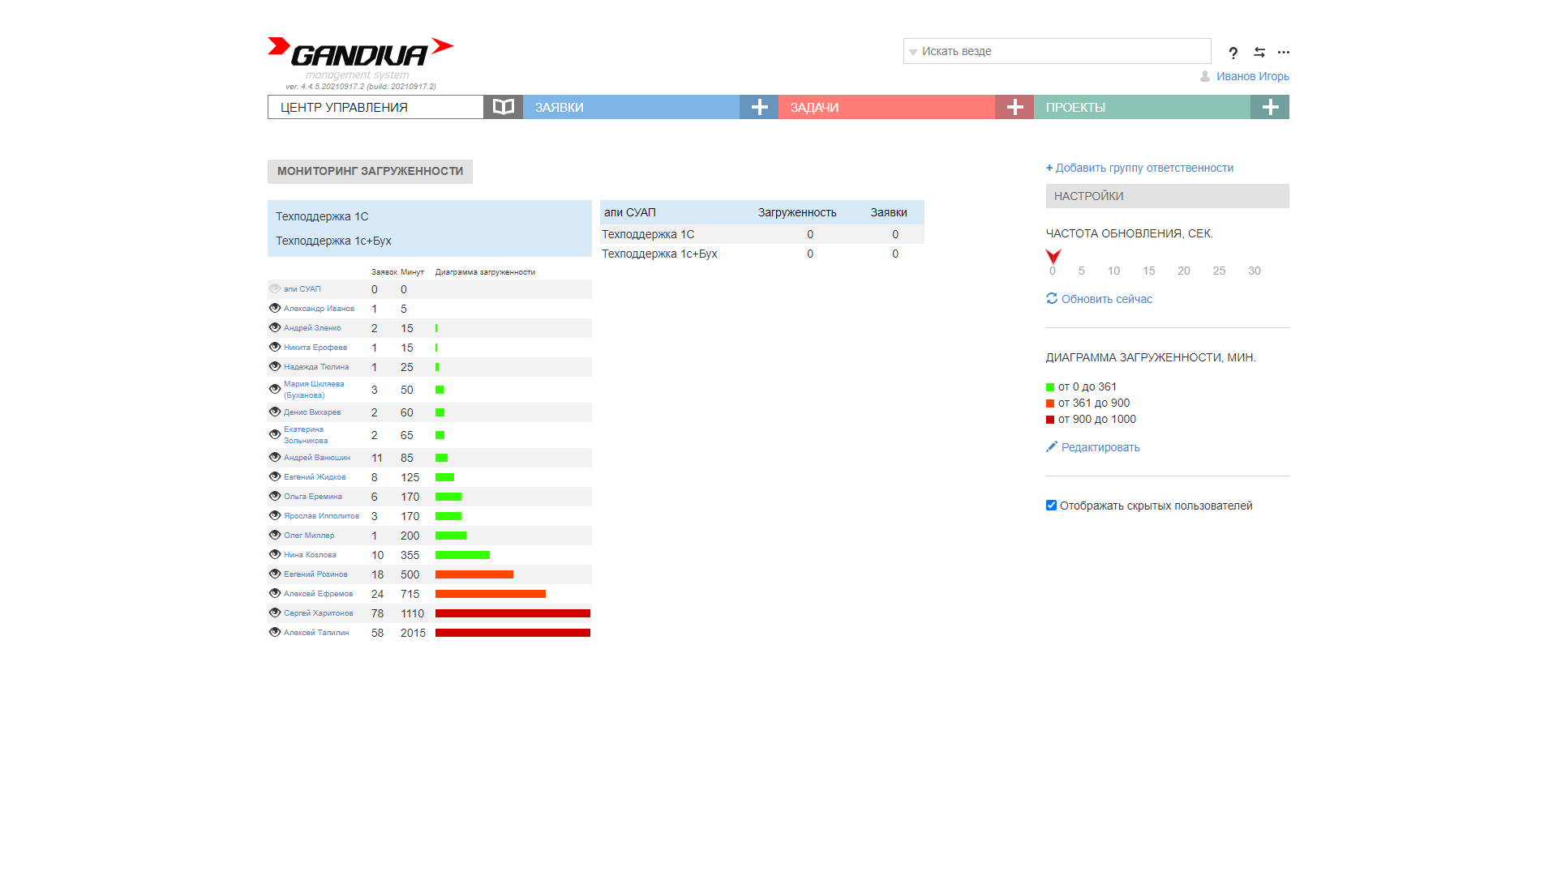Open Иванов Игорь user profile link

(1253, 76)
